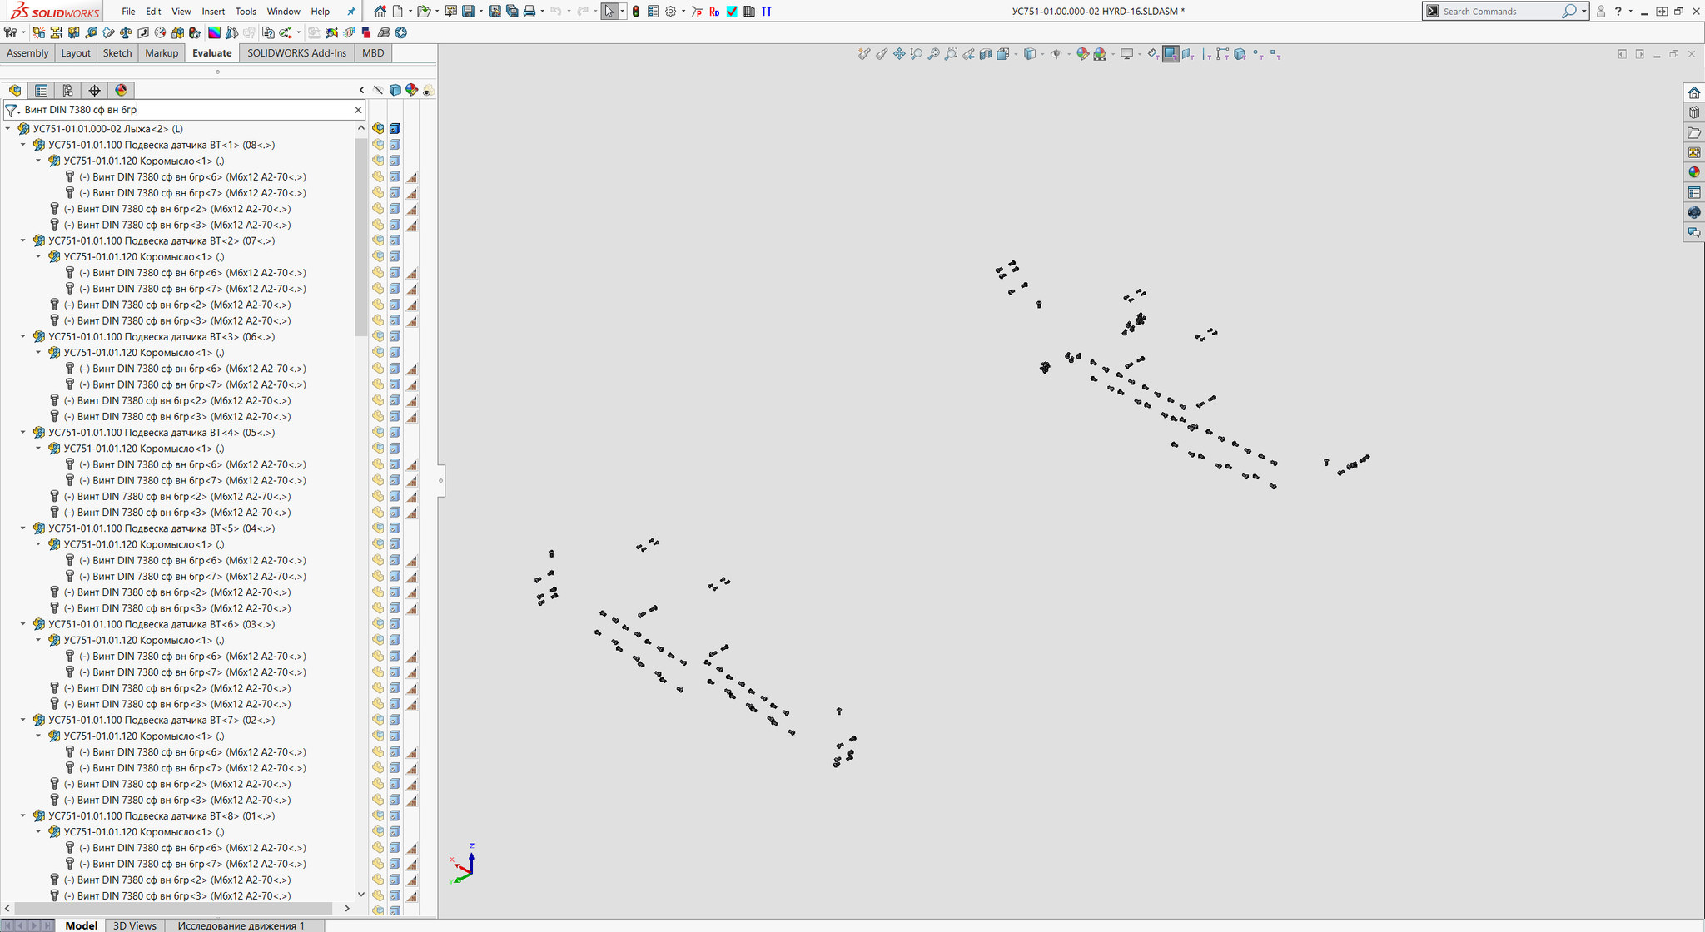Open the Options gear dropdown arrow
Screen dimensions: 1705x932
point(683,12)
